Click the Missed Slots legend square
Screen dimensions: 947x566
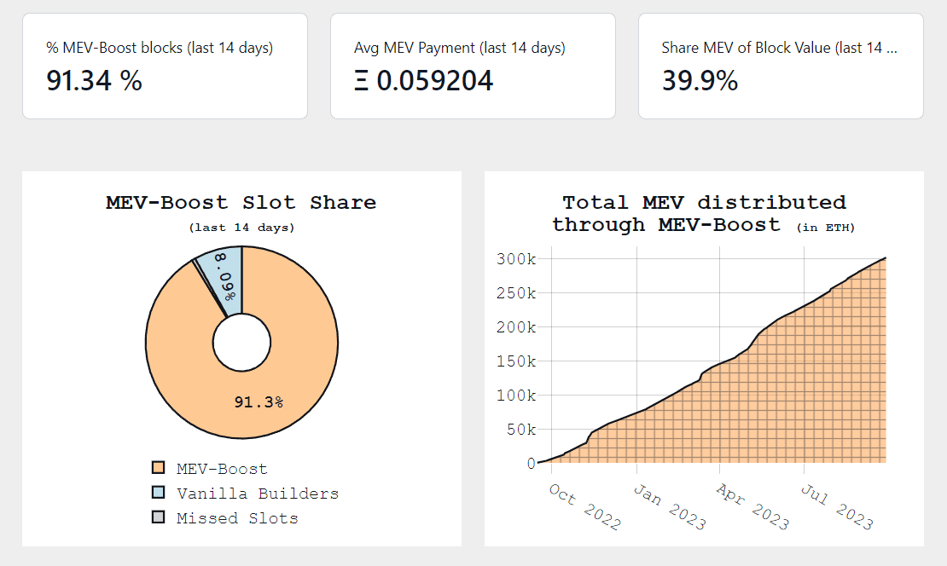[159, 517]
